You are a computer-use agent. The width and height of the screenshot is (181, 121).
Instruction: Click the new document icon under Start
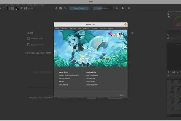pos(29,38)
